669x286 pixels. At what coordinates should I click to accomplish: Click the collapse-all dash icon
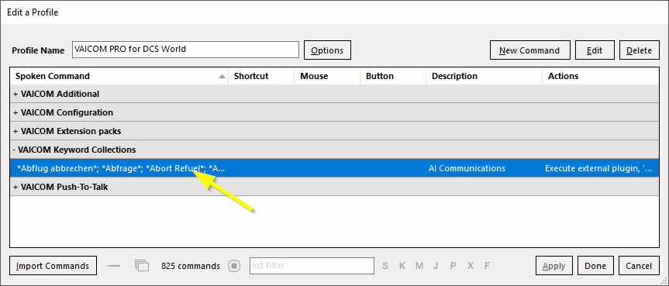click(113, 266)
